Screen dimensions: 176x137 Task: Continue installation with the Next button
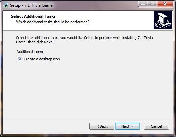[127, 126]
